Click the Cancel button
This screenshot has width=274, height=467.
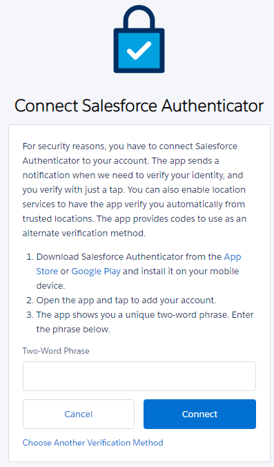[79, 414]
